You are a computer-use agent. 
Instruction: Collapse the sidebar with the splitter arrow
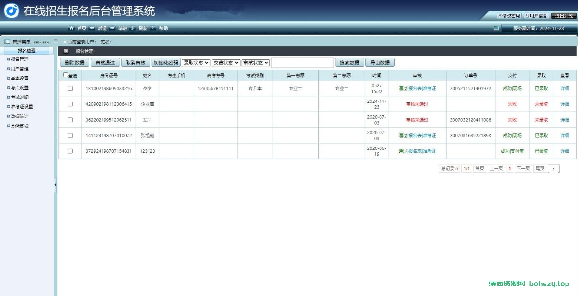55,185
